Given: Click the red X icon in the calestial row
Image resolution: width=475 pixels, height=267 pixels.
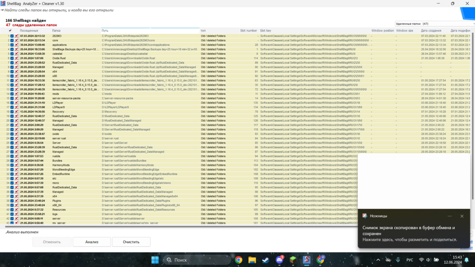Looking at the screenshot, I should [x=17, y=54].
